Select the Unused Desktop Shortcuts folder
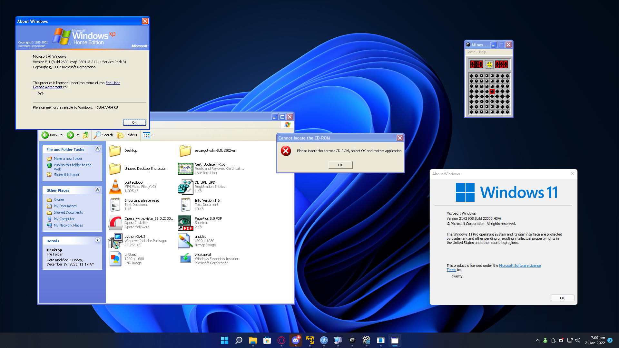 (115, 169)
